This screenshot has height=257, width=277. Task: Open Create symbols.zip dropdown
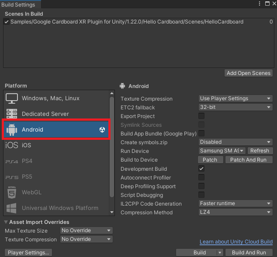click(x=235, y=142)
